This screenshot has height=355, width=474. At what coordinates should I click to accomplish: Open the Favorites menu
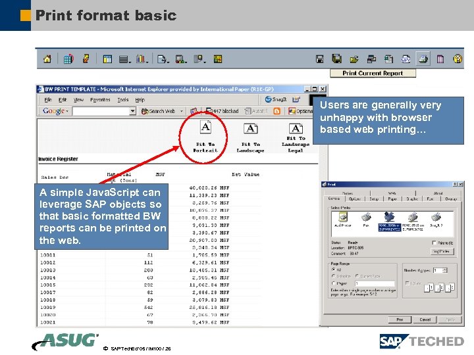pos(100,100)
